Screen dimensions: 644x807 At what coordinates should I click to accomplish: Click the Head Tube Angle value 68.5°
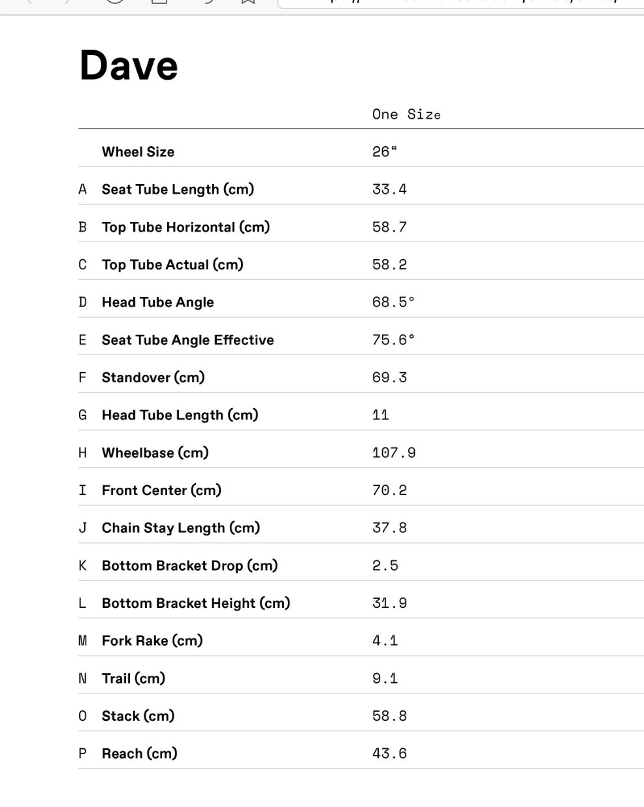pyautogui.click(x=393, y=302)
